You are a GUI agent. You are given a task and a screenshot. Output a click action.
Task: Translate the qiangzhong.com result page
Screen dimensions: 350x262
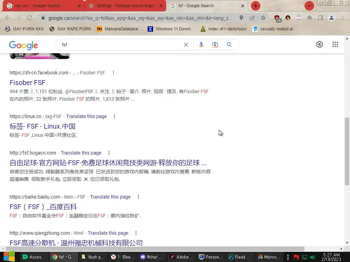coord(108,233)
